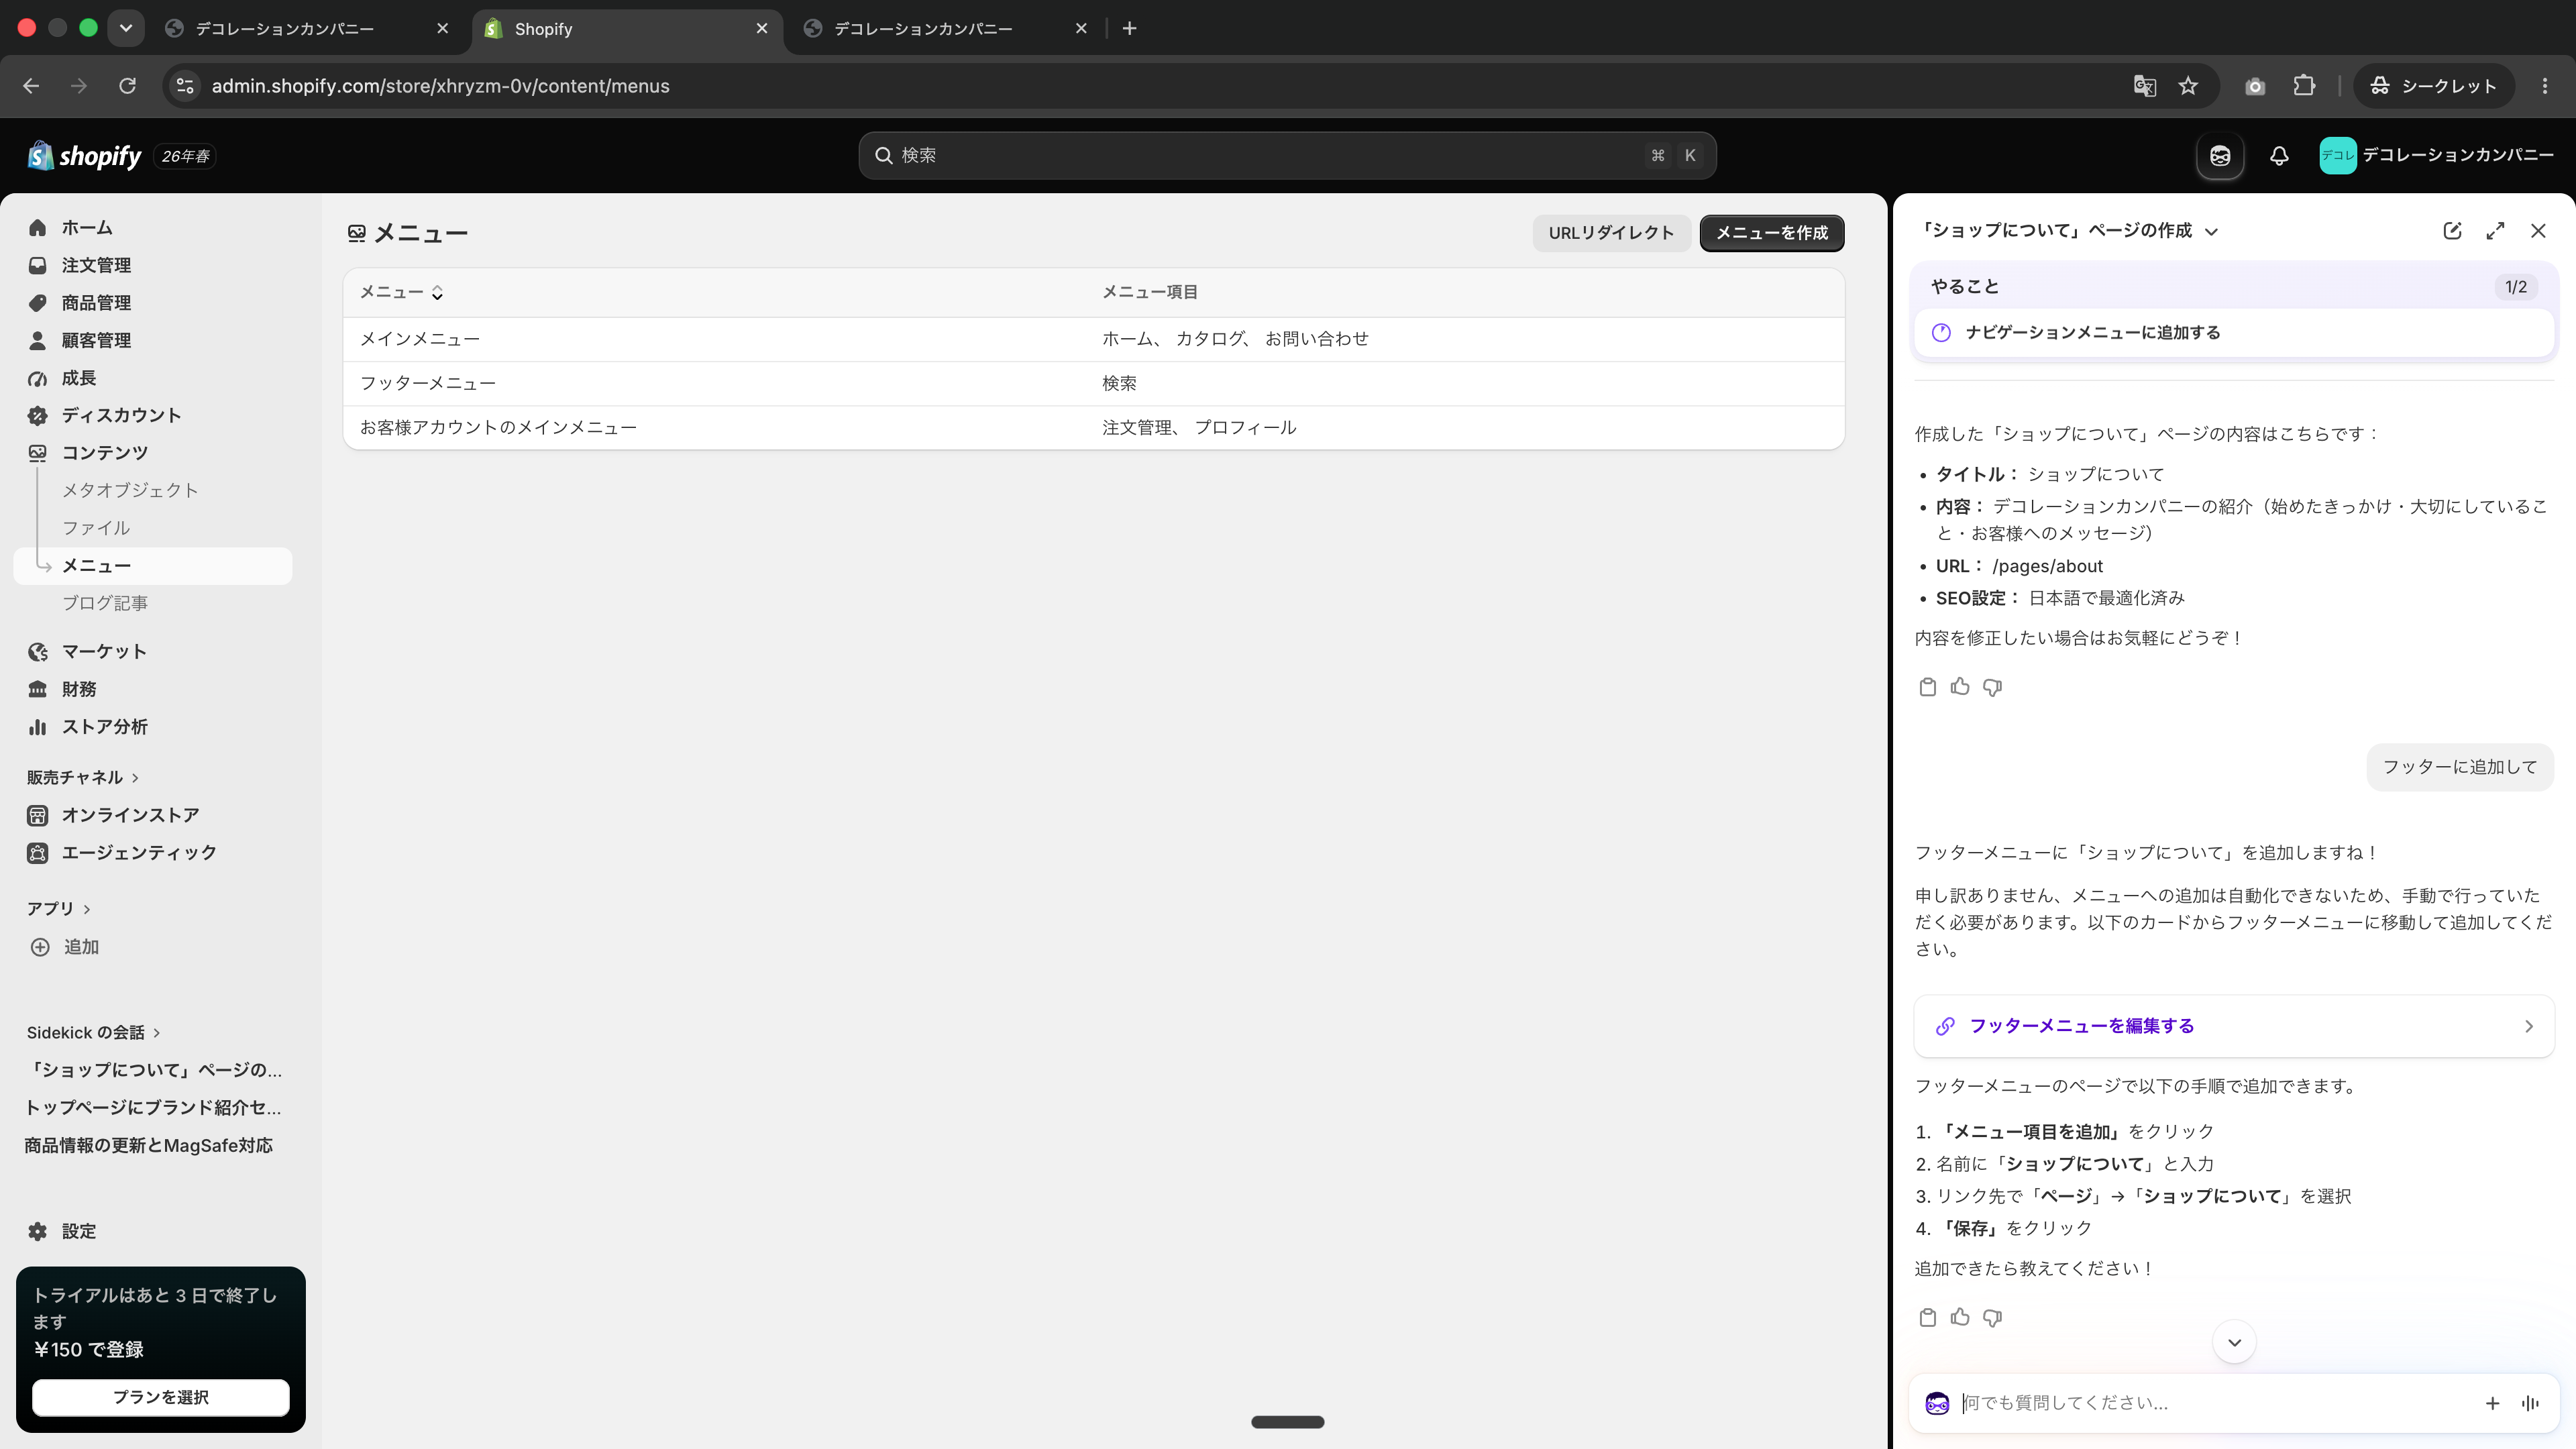Screen dimensions: 2576x1449
Task: Open 設定 at the bottom of sidebar
Action: [153, 1231]
